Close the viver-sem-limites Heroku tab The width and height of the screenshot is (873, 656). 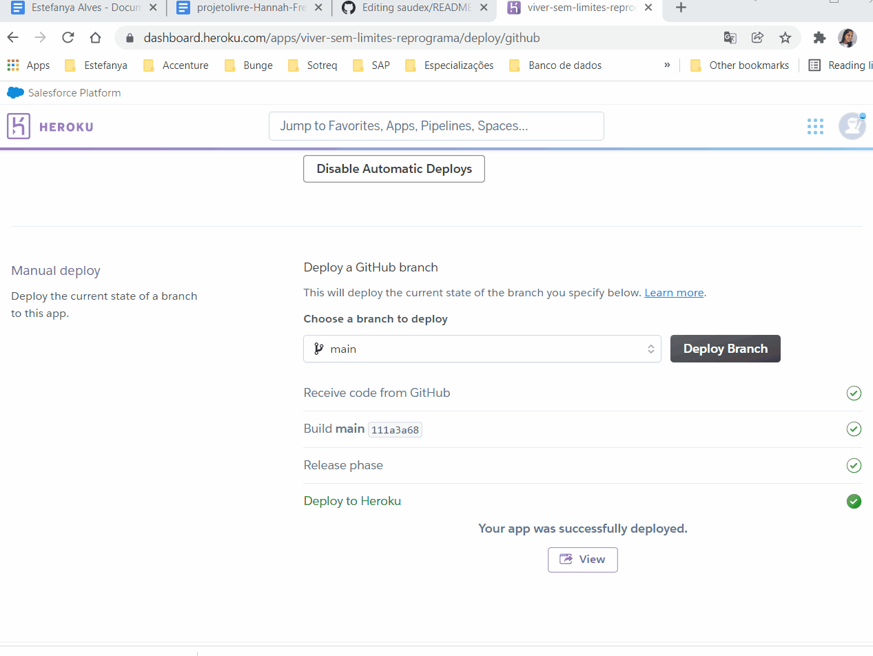(648, 8)
